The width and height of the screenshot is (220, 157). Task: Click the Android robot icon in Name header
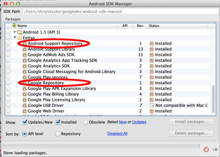coord(14,25)
